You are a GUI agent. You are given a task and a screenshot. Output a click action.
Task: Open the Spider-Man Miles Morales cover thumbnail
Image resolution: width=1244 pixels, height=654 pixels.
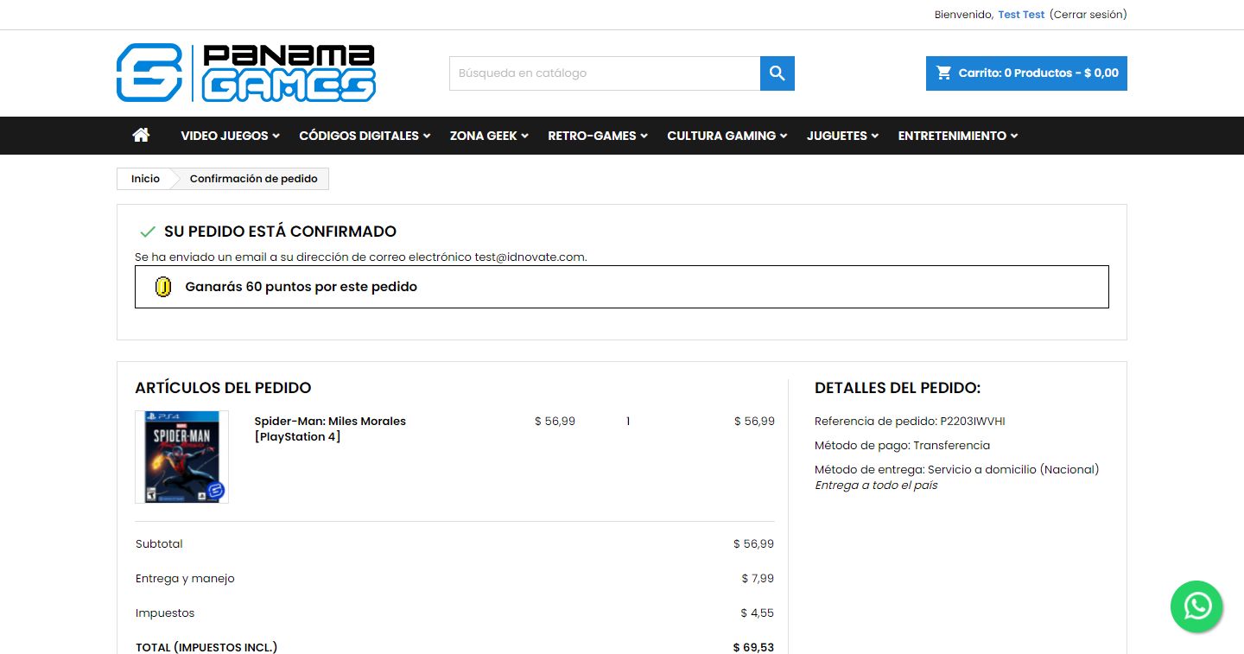[181, 457]
